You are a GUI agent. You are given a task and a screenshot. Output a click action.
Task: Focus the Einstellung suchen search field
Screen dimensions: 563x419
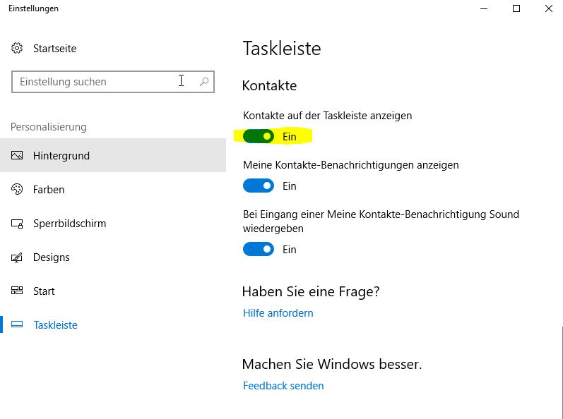click(x=113, y=82)
